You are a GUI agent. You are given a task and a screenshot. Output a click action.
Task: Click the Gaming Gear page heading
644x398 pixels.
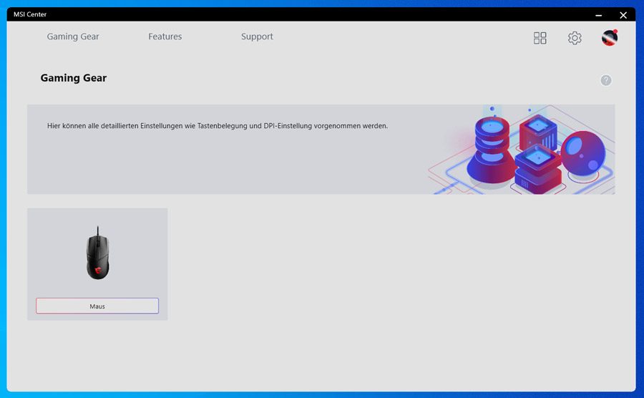pyautogui.click(x=74, y=78)
